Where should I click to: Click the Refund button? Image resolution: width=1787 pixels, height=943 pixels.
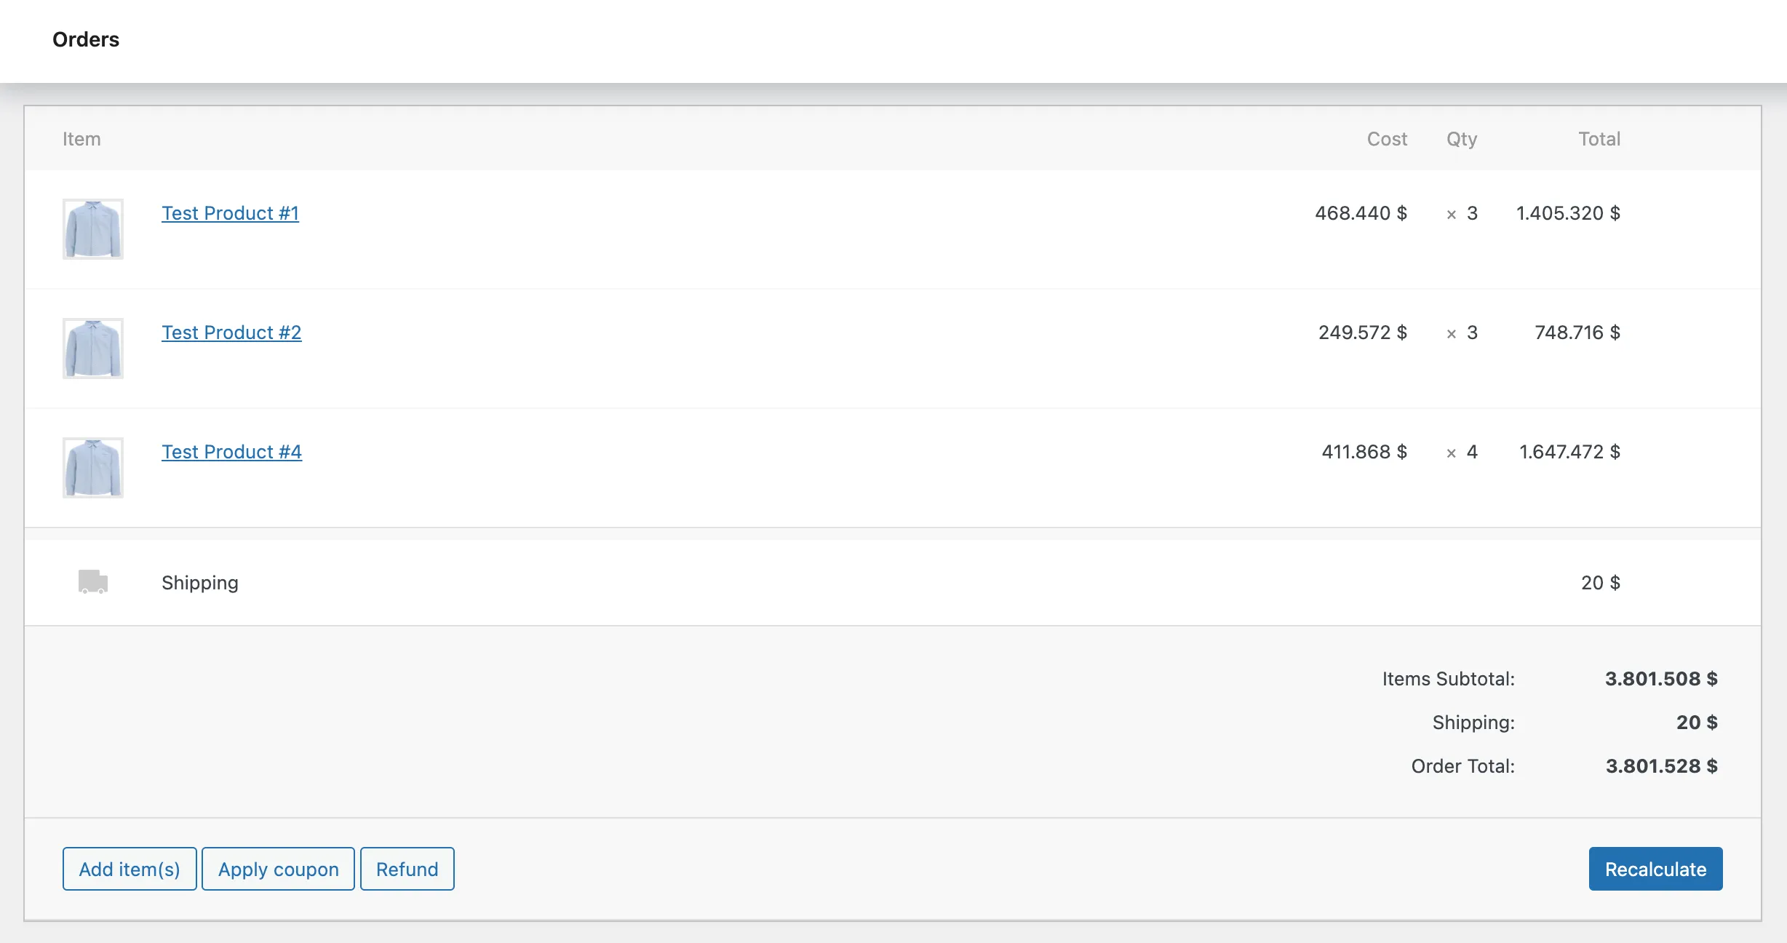coord(407,869)
